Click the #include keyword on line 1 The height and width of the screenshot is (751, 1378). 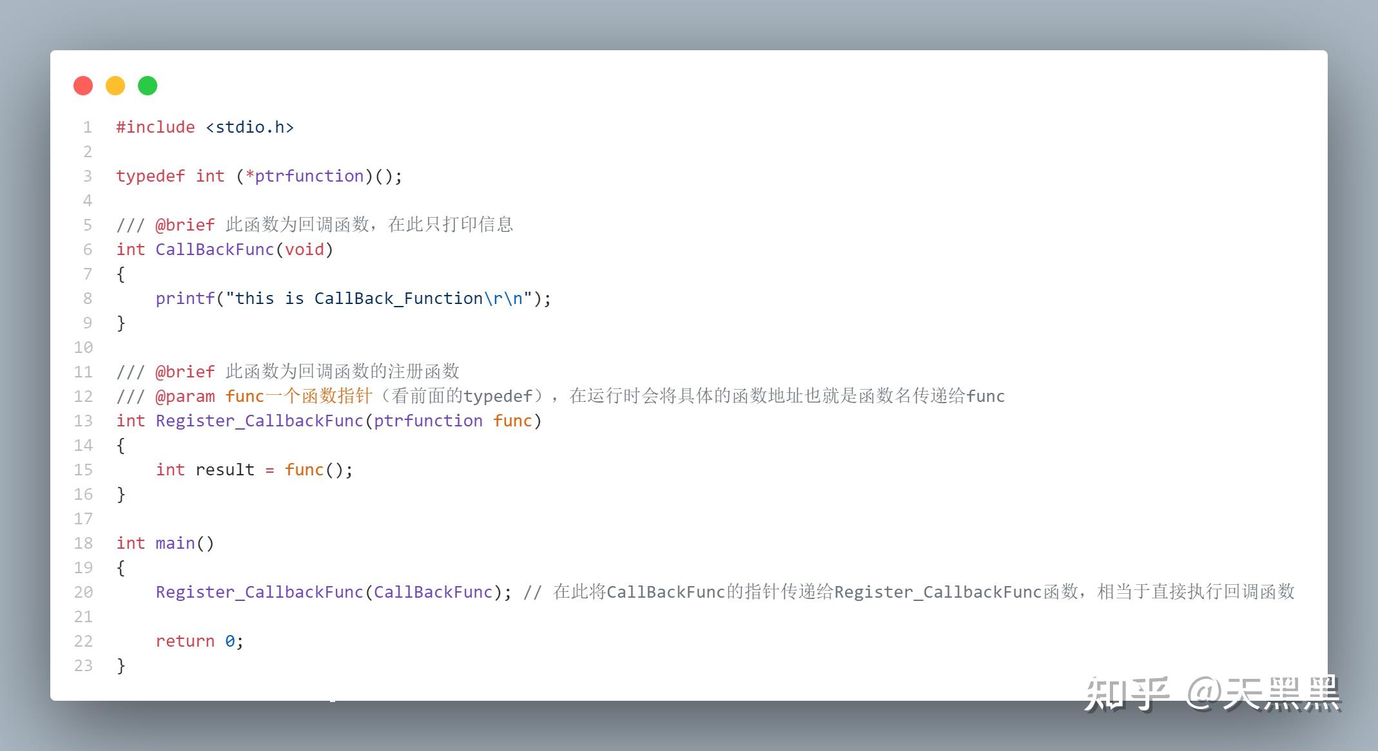point(155,127)
